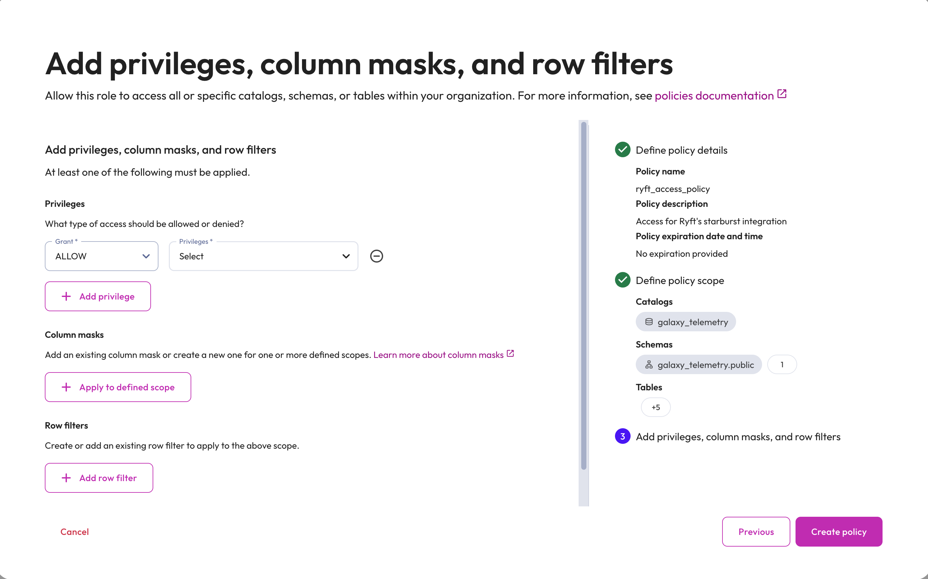The height and width of the screenshot is (579, 928).
Task: Click the galaxy_telemetry catalog chip
Action: coord(686,322)
